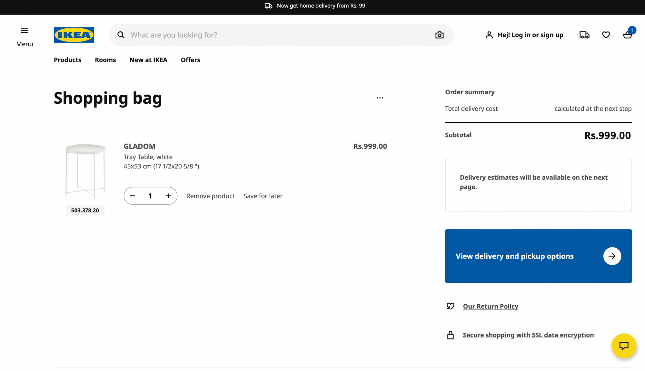Log in or sign up to your account

point(524,35)
